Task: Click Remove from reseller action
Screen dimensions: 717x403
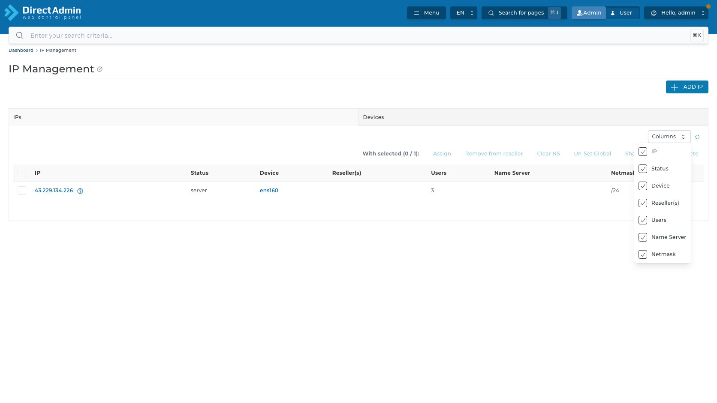Action: (494, 154)
